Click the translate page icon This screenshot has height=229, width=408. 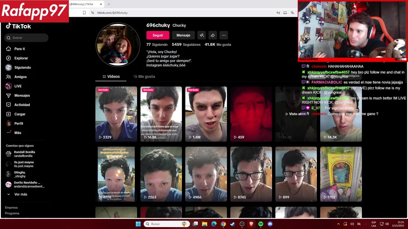point(292,13)
